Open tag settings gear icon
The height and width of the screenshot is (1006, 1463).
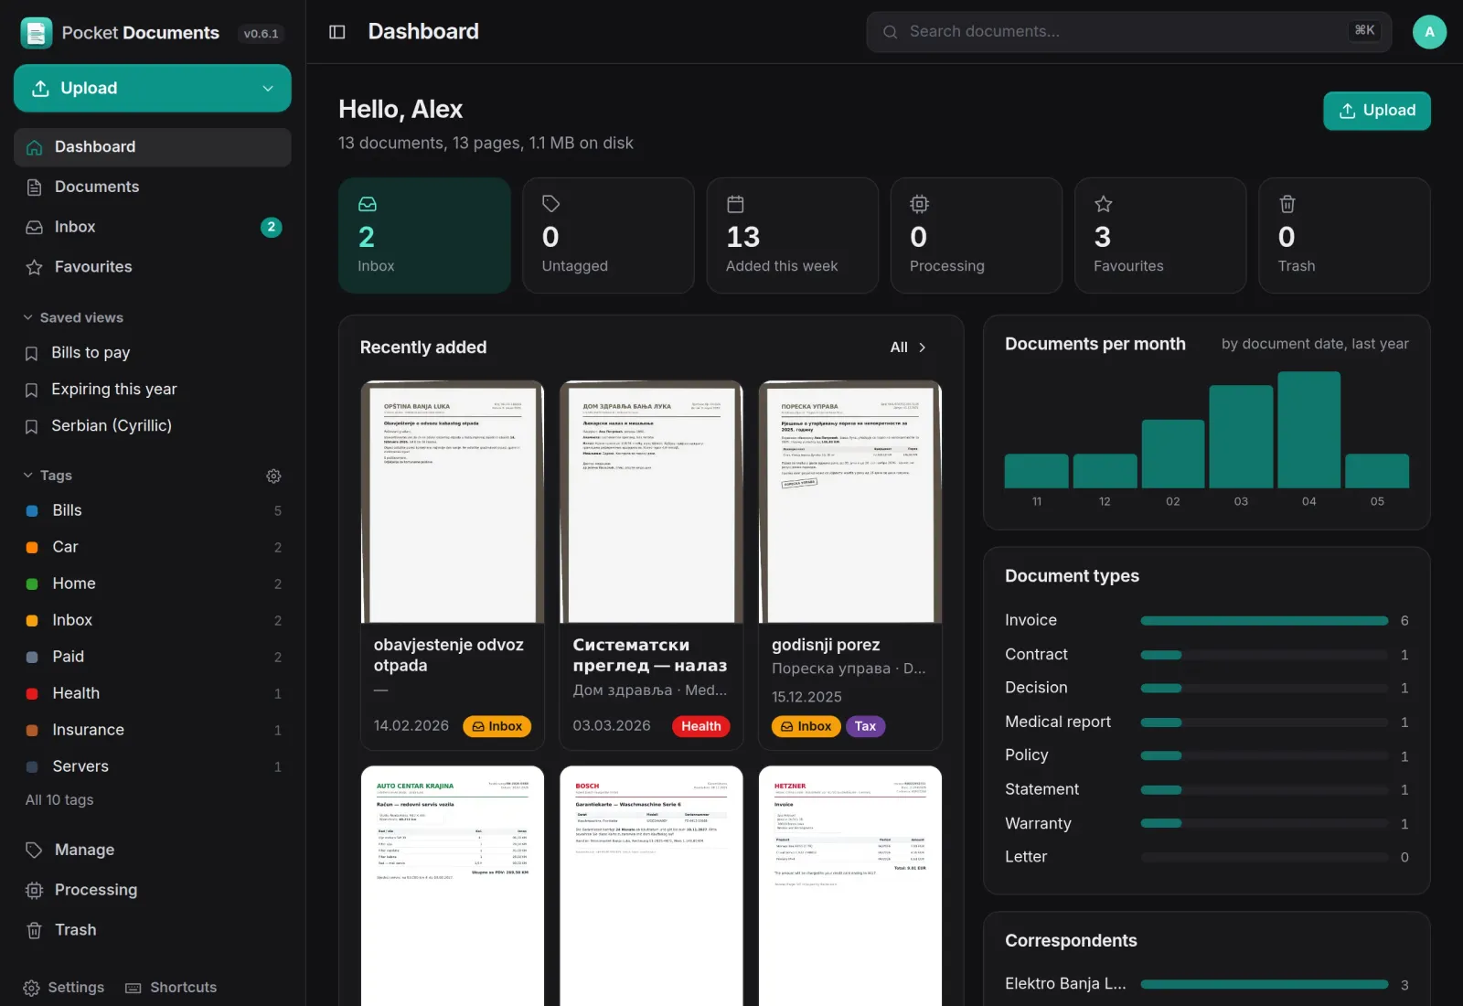[273, 476]
